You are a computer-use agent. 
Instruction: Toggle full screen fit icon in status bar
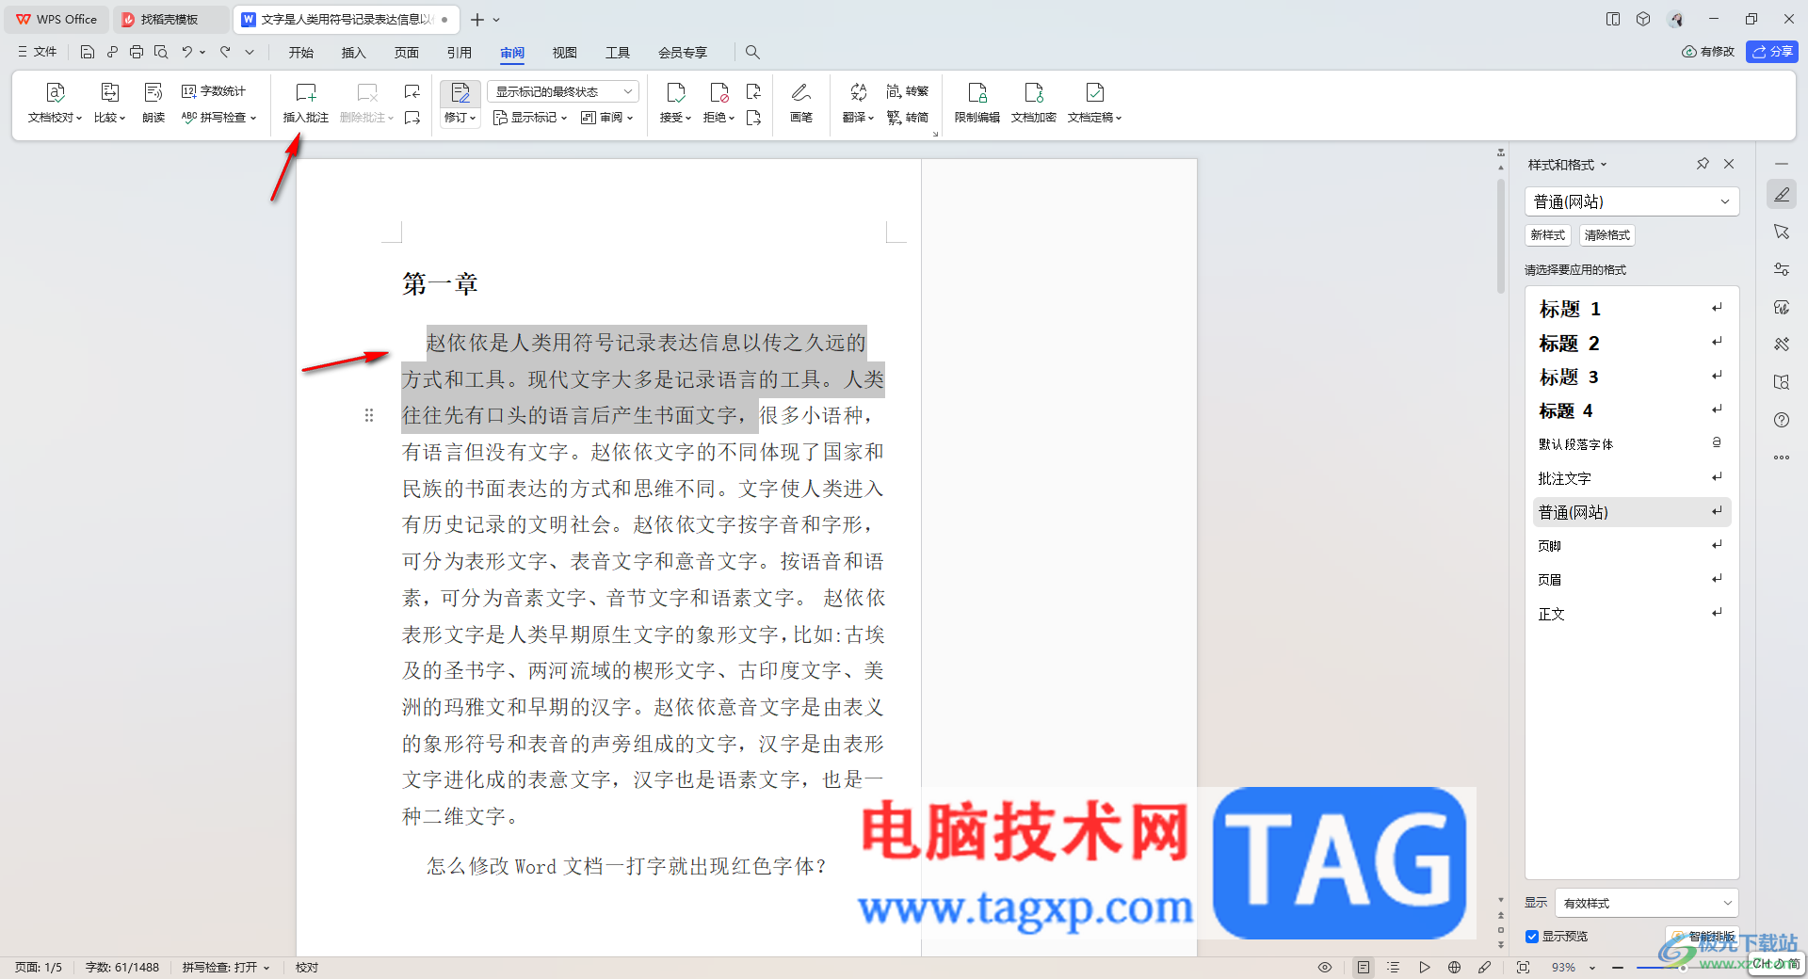1523,968
